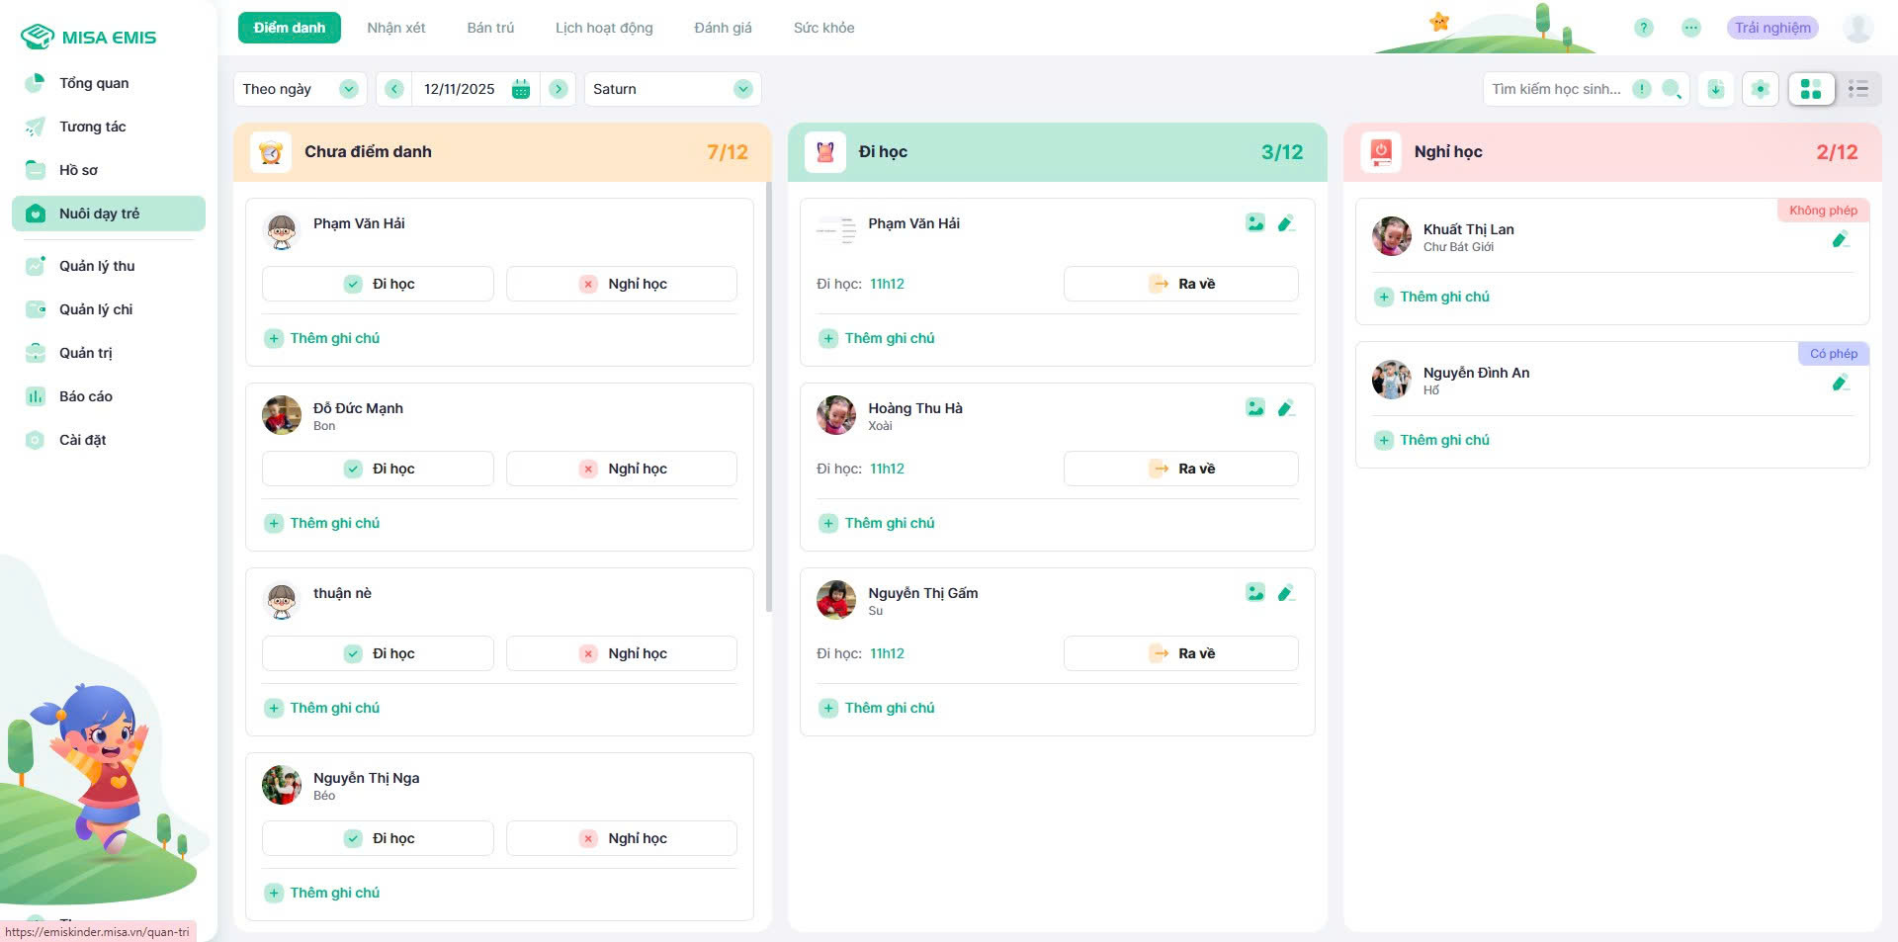Edit Nguyễn Thị Gấm attendance with pencil icon
The width and height of the screenshot is (1898, 942).
(x=1285, y=593)
